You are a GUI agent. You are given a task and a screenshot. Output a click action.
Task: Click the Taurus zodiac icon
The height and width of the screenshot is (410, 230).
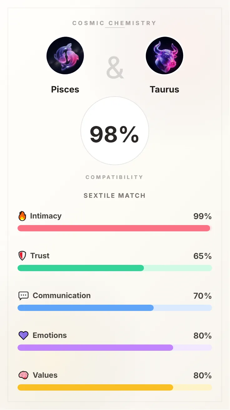[x=165, y=55]
